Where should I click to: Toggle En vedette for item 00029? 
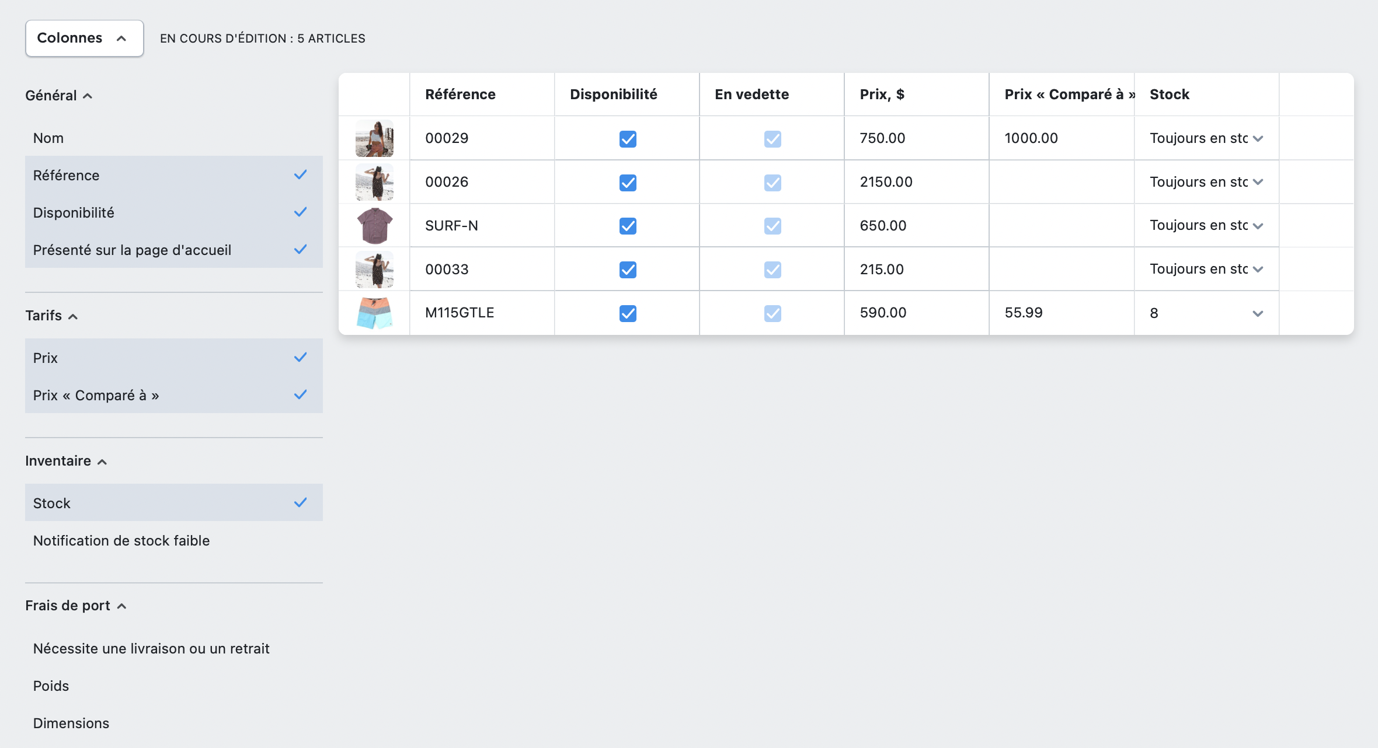pos(772,139)
